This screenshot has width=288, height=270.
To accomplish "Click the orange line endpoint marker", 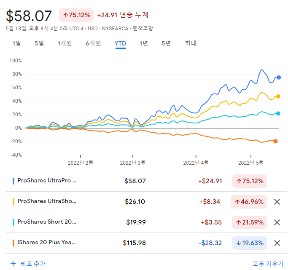I will click(x=275, y=141).
